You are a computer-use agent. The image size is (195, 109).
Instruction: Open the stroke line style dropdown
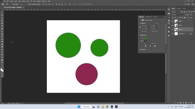pos(154,44)
